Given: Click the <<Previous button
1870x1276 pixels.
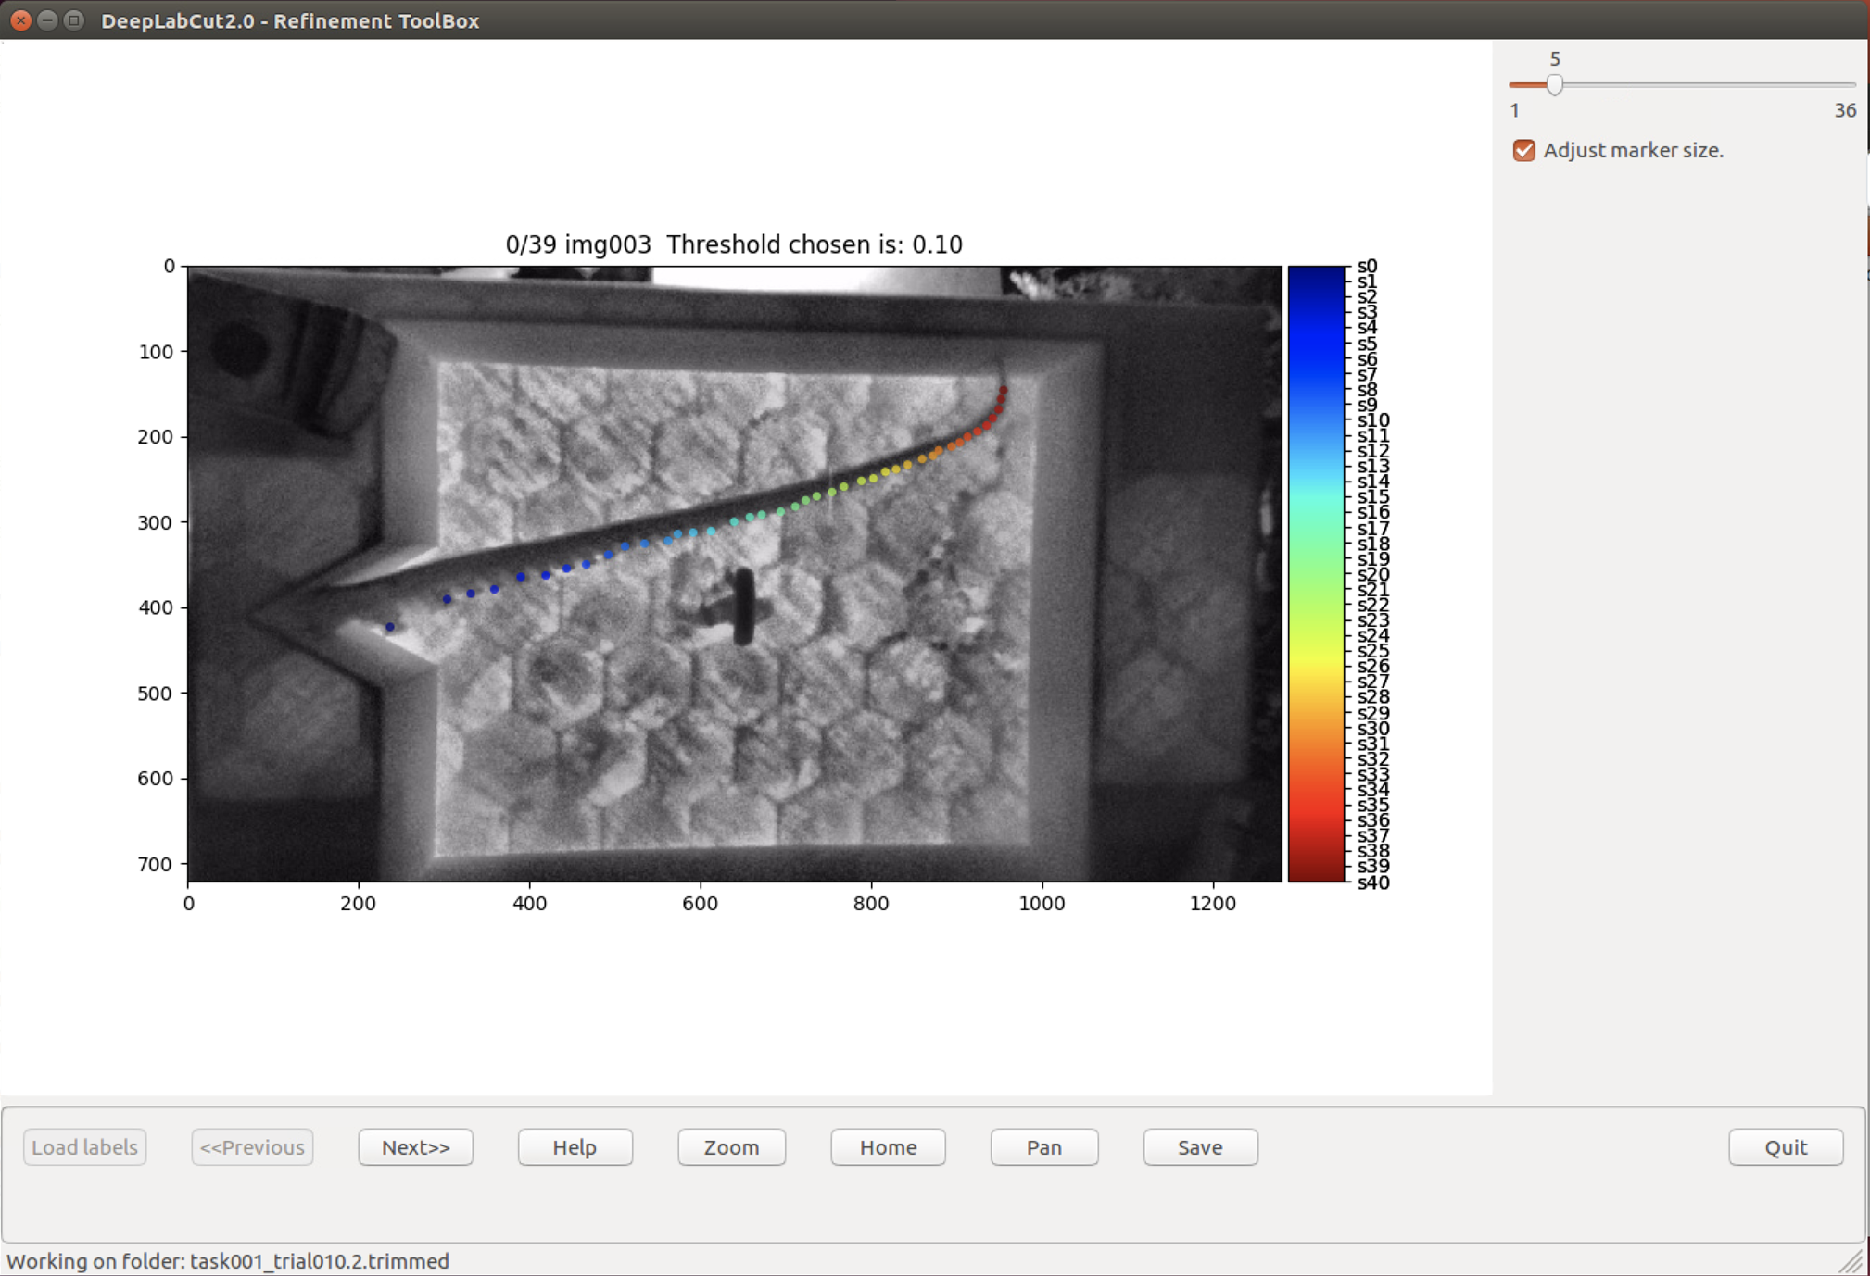Looking at the screenshot, I should (x=252, y=1146).
